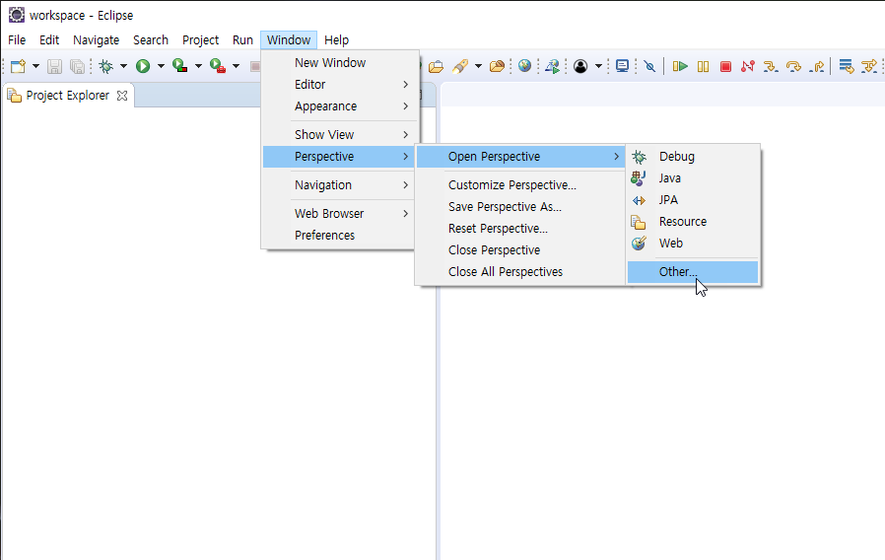
Task: Toggle the Skip All Breakpoints icon
Action: point(650,66)
